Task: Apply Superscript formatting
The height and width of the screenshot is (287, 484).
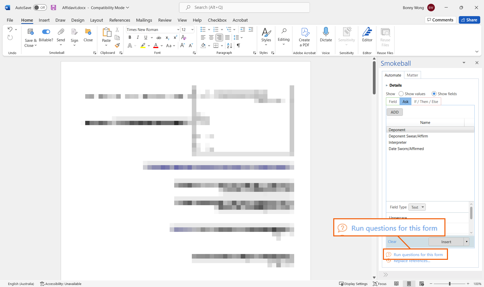Action: 175,38
